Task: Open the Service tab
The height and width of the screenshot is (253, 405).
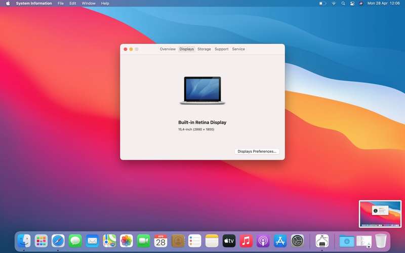Action: point(238,49)
